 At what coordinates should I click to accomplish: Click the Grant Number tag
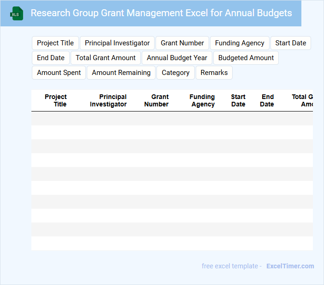182,43
